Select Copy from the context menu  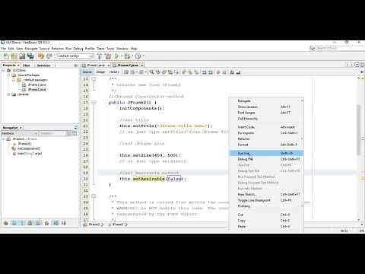[266, 221]
